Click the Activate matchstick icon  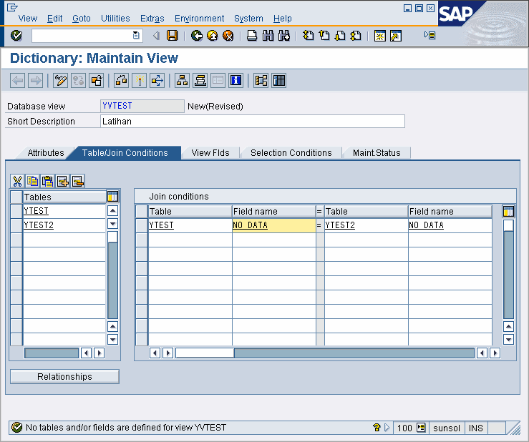click(140, 81)
